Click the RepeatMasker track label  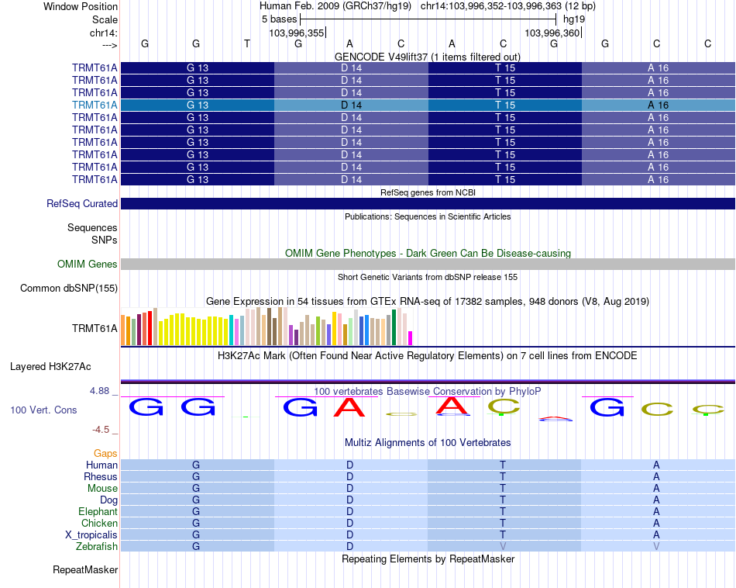[85, 569]
